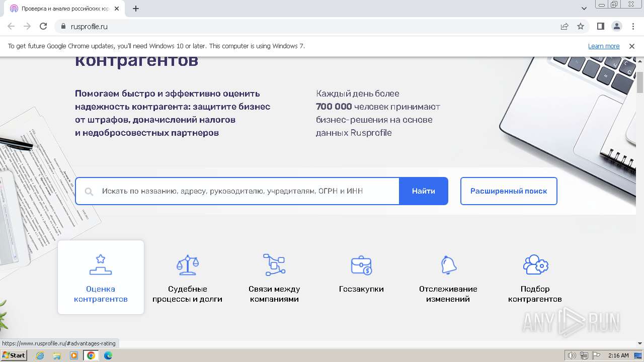Screen dimensions: 644x362
Task: Click the Найти search button
Action: click(424, 191)
